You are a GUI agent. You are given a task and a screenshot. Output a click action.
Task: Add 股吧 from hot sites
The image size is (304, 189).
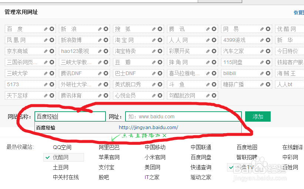coord(104,177)
